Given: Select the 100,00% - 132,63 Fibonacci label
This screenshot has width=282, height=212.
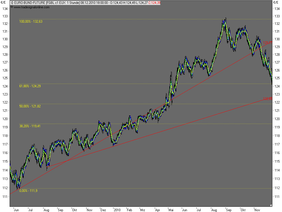Looking at the screenshot, I should 31,22.
